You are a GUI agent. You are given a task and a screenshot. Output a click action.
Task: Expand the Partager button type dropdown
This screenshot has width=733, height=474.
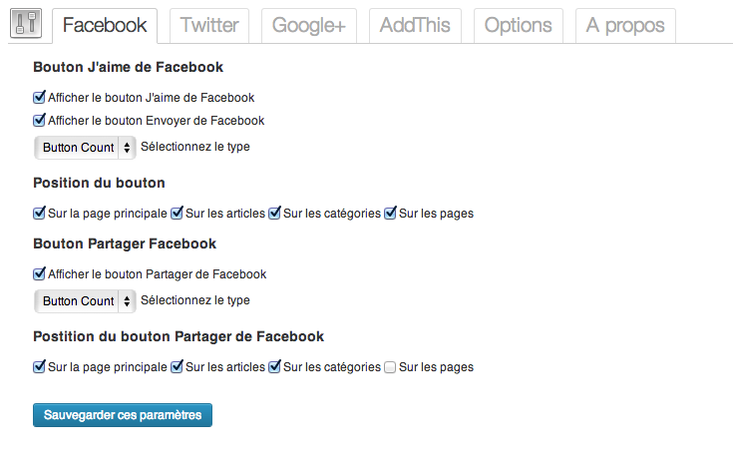coord(85,301)
